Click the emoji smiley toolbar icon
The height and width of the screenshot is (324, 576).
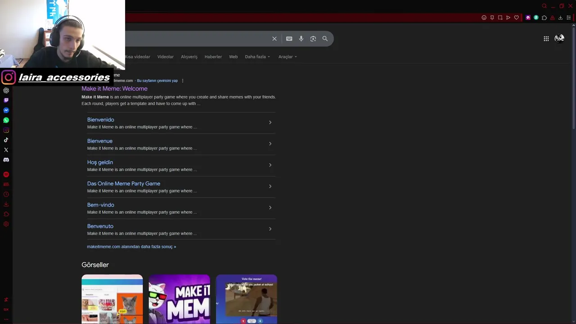484,18
